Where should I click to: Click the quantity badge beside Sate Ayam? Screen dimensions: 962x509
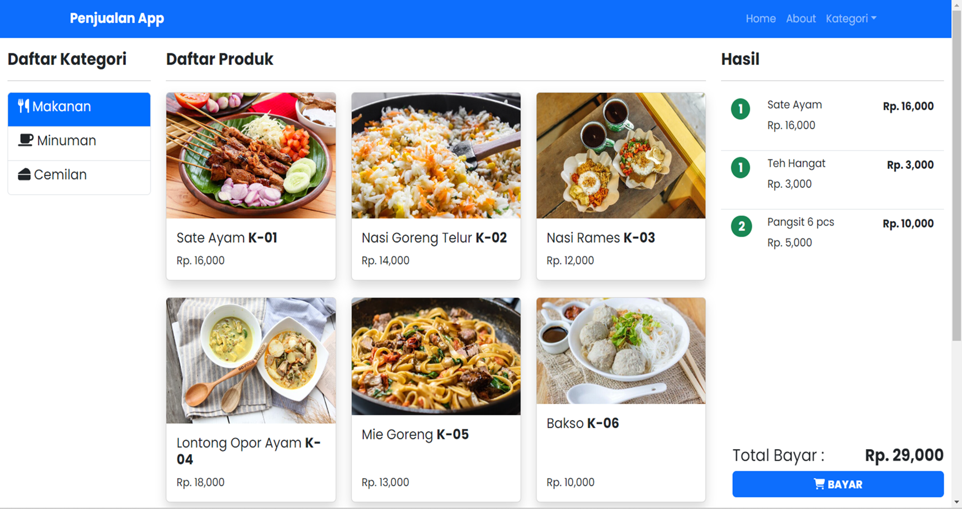pyautogui.click(x=741, y=109)
